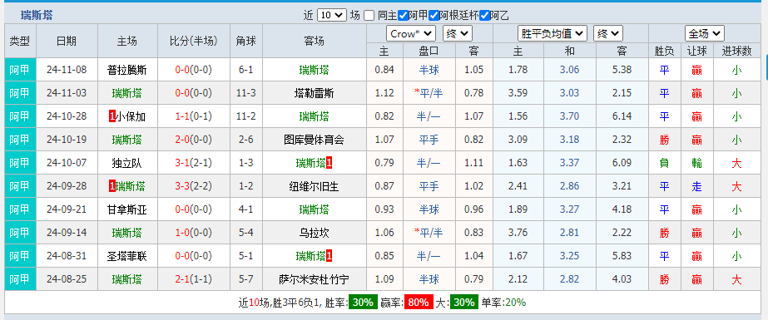
Task: Click score 2-1(1-1) on 24-08-25
Action: pyautogui.click(x=194, y=279)
